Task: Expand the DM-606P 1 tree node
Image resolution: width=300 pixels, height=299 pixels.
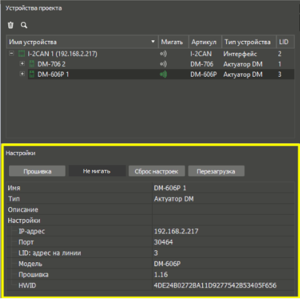Action: [x=22, y=74]
